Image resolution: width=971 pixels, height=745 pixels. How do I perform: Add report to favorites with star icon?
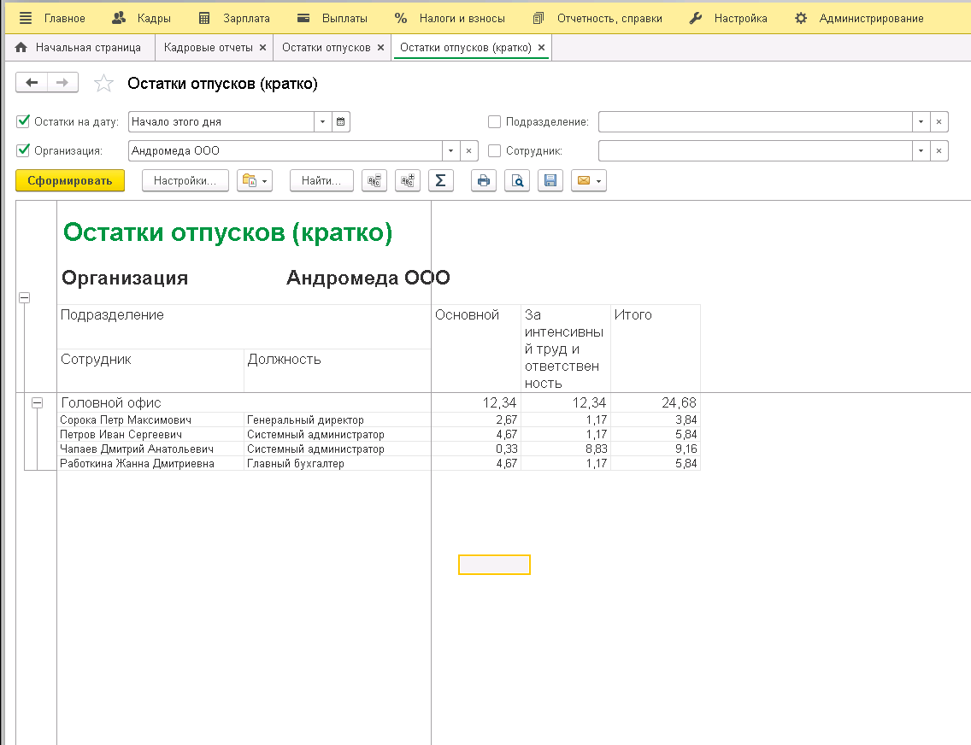(103, 83)
